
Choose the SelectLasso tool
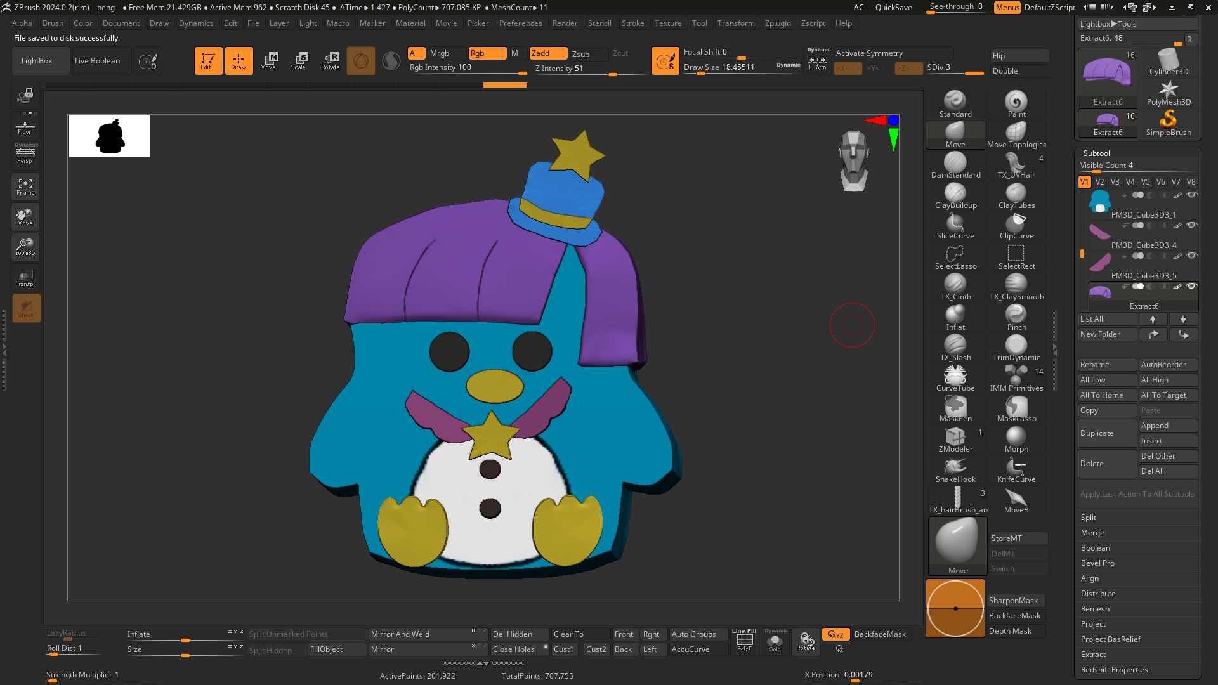(955, 257)
